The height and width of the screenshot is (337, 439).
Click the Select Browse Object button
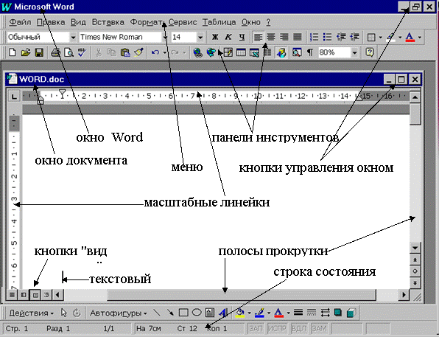(415, 271)
